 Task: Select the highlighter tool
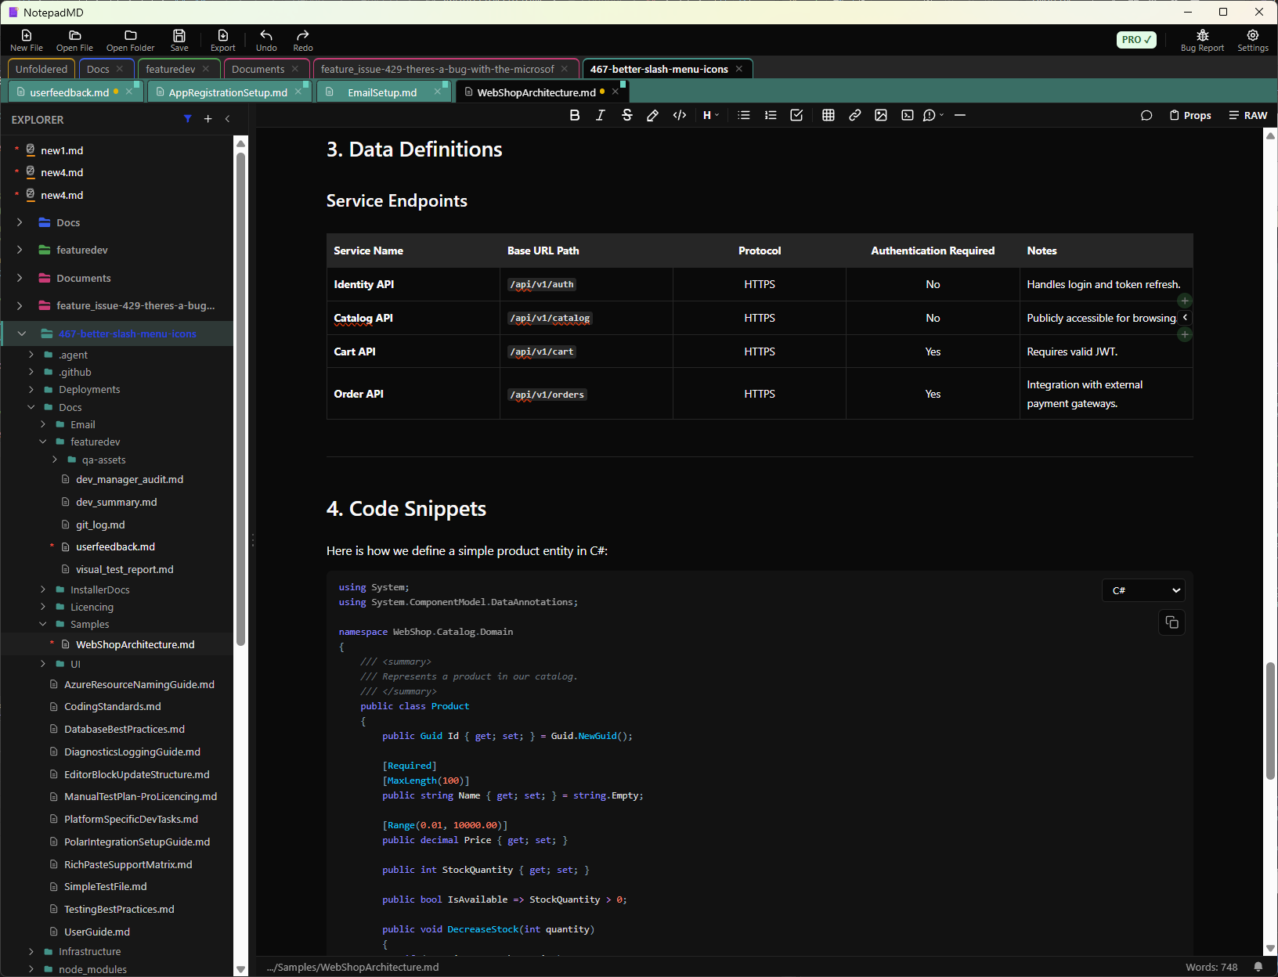[x=652, y=115]
